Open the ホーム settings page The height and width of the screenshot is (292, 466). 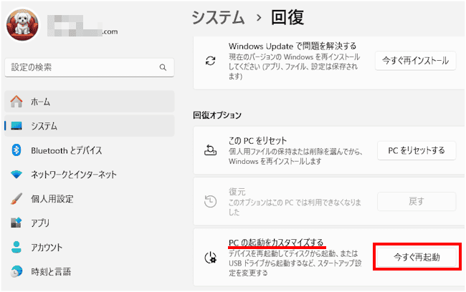pos(89,102)
